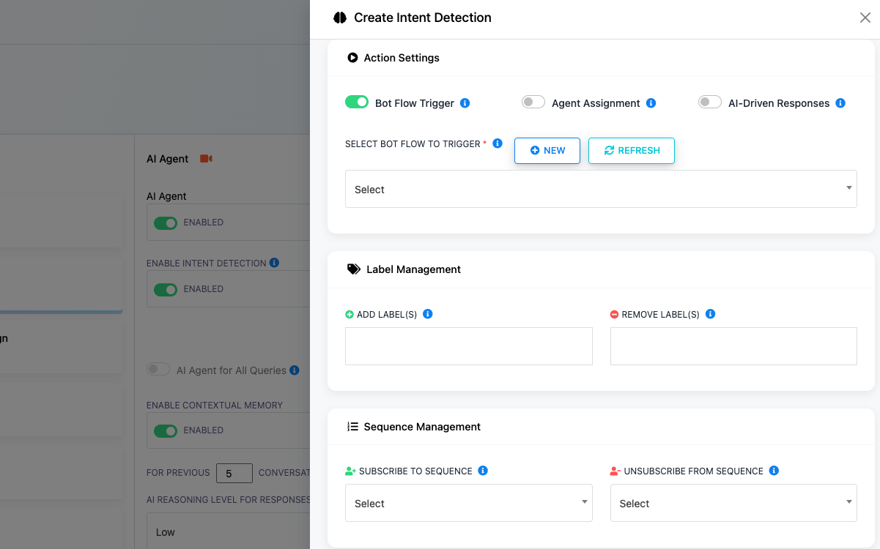Click the Remove Label(s) input field

(733, 346)
